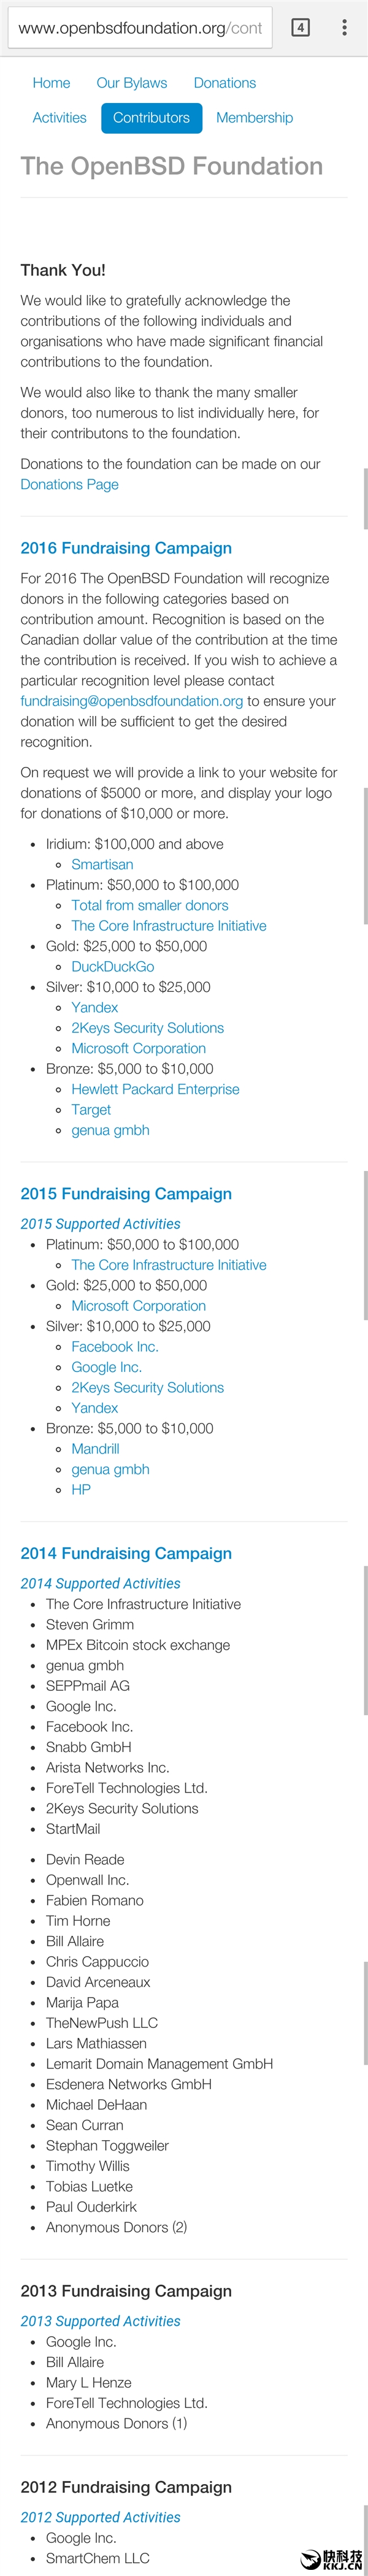368x2576 pixels.
Task: Open the Membership tab
Action: (x=254, y=118)
